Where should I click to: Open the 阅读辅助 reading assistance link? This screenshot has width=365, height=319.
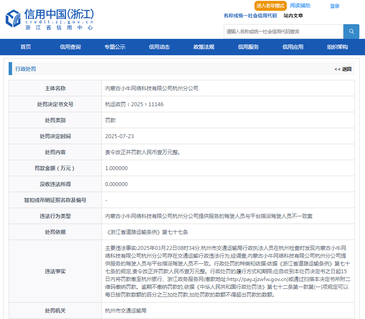pyautogui.click(x=300, y=6)
